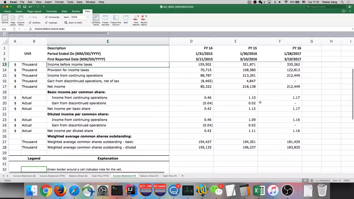Click the Name Box showing C13
Image resolution: width=354 pixels, height=199 pixels.
click(7, 29)
